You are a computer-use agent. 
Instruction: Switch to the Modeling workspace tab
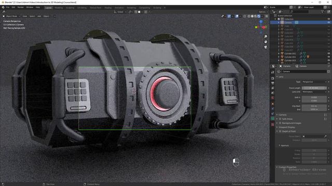[x=59, y=8]
